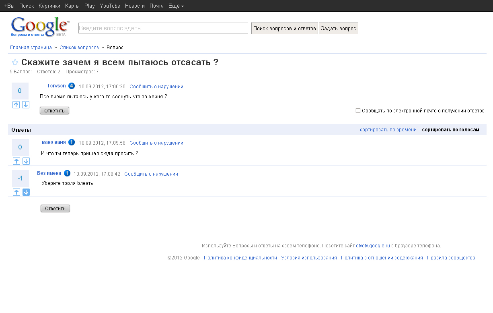The width and height of the screenshot is (493, 313).
Task: Open +Вы in the top bar
Action: point(9,6)
